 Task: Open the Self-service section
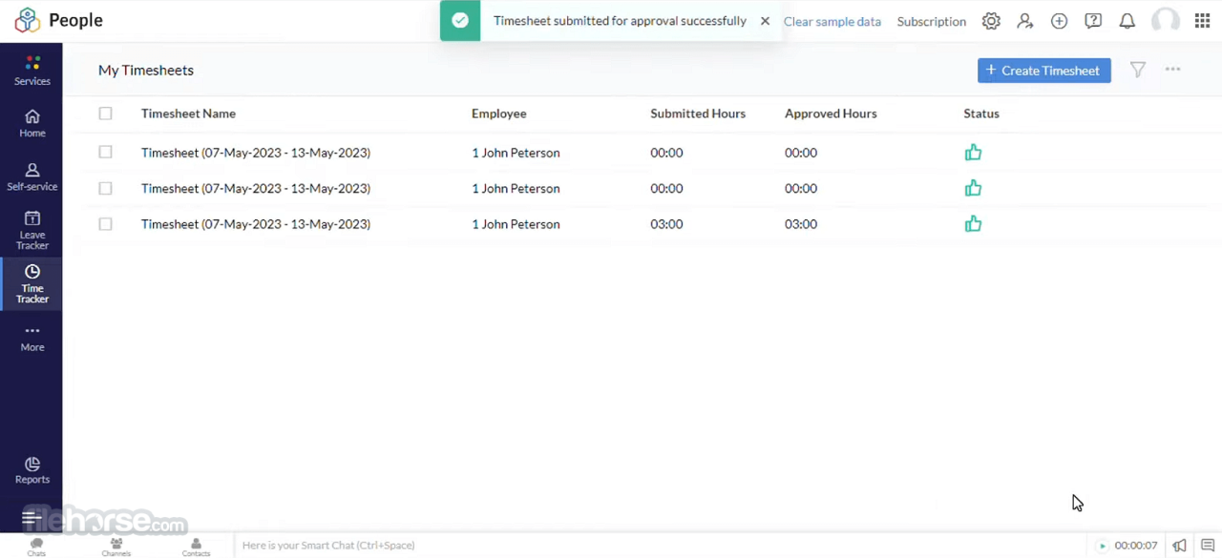(32, 176)
